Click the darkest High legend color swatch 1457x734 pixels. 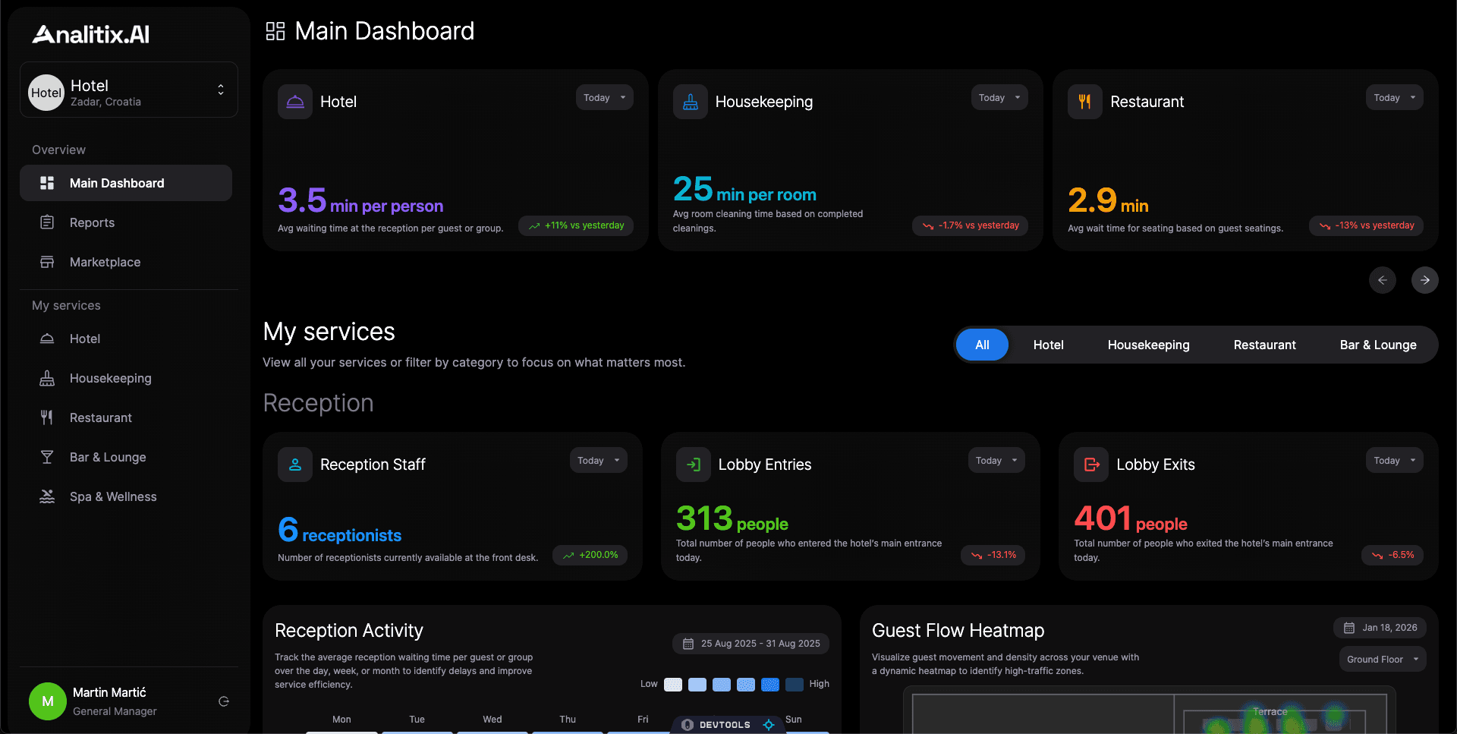click(x=794, y=685)
